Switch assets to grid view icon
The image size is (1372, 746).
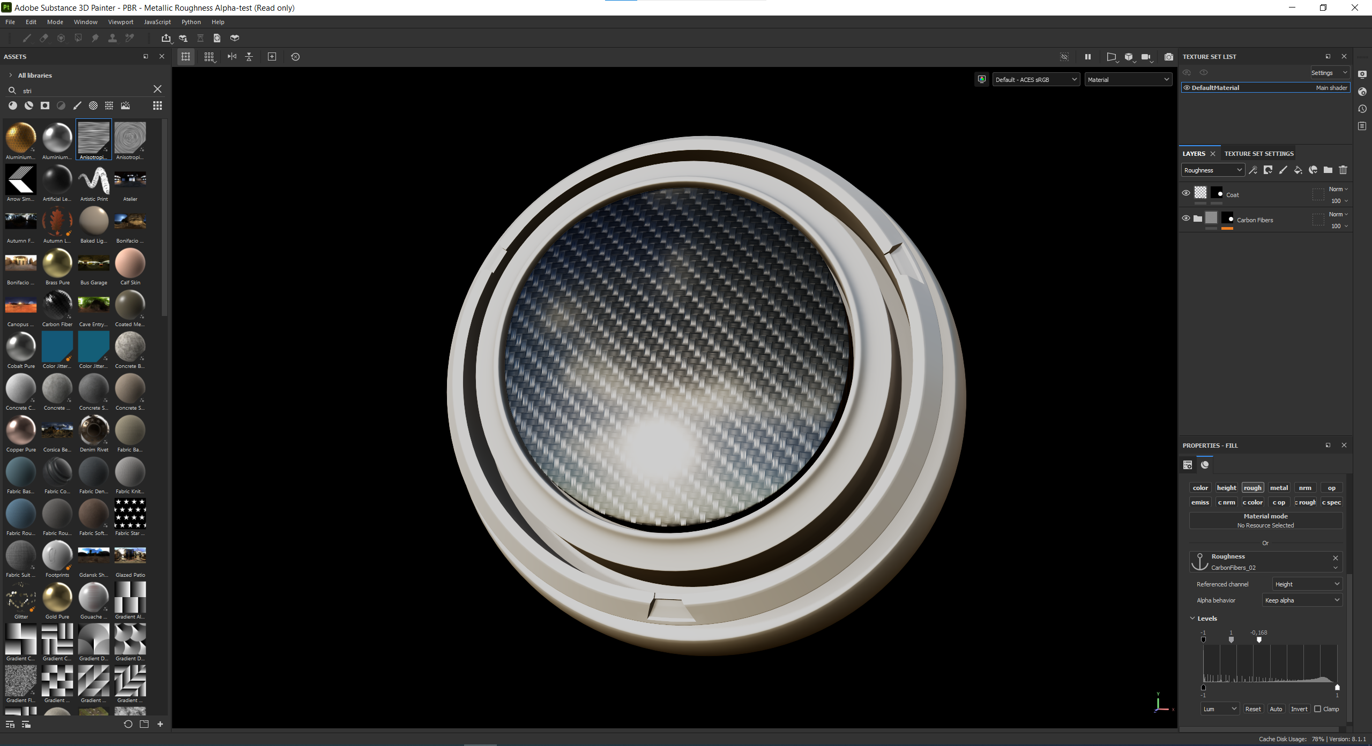coord(157,106)
